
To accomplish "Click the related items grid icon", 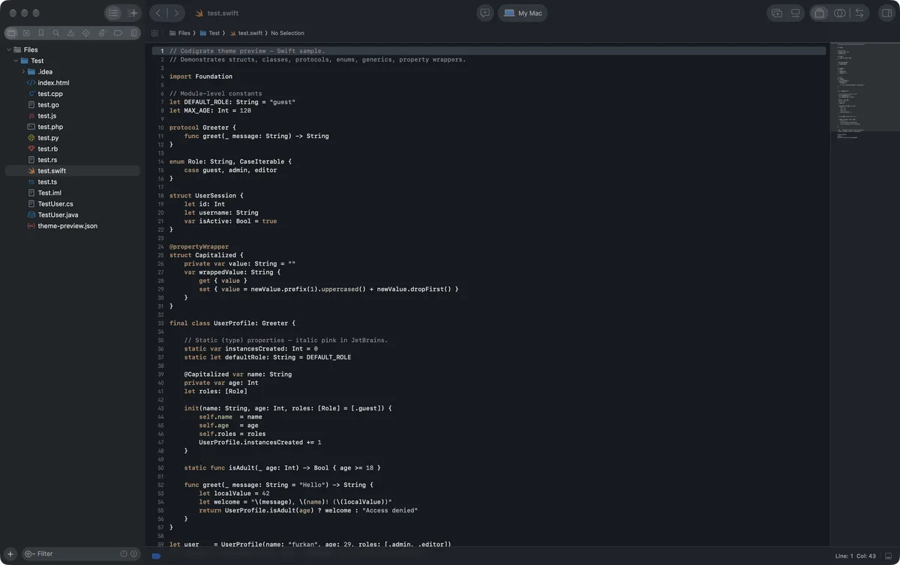I will tap(154, 33).
